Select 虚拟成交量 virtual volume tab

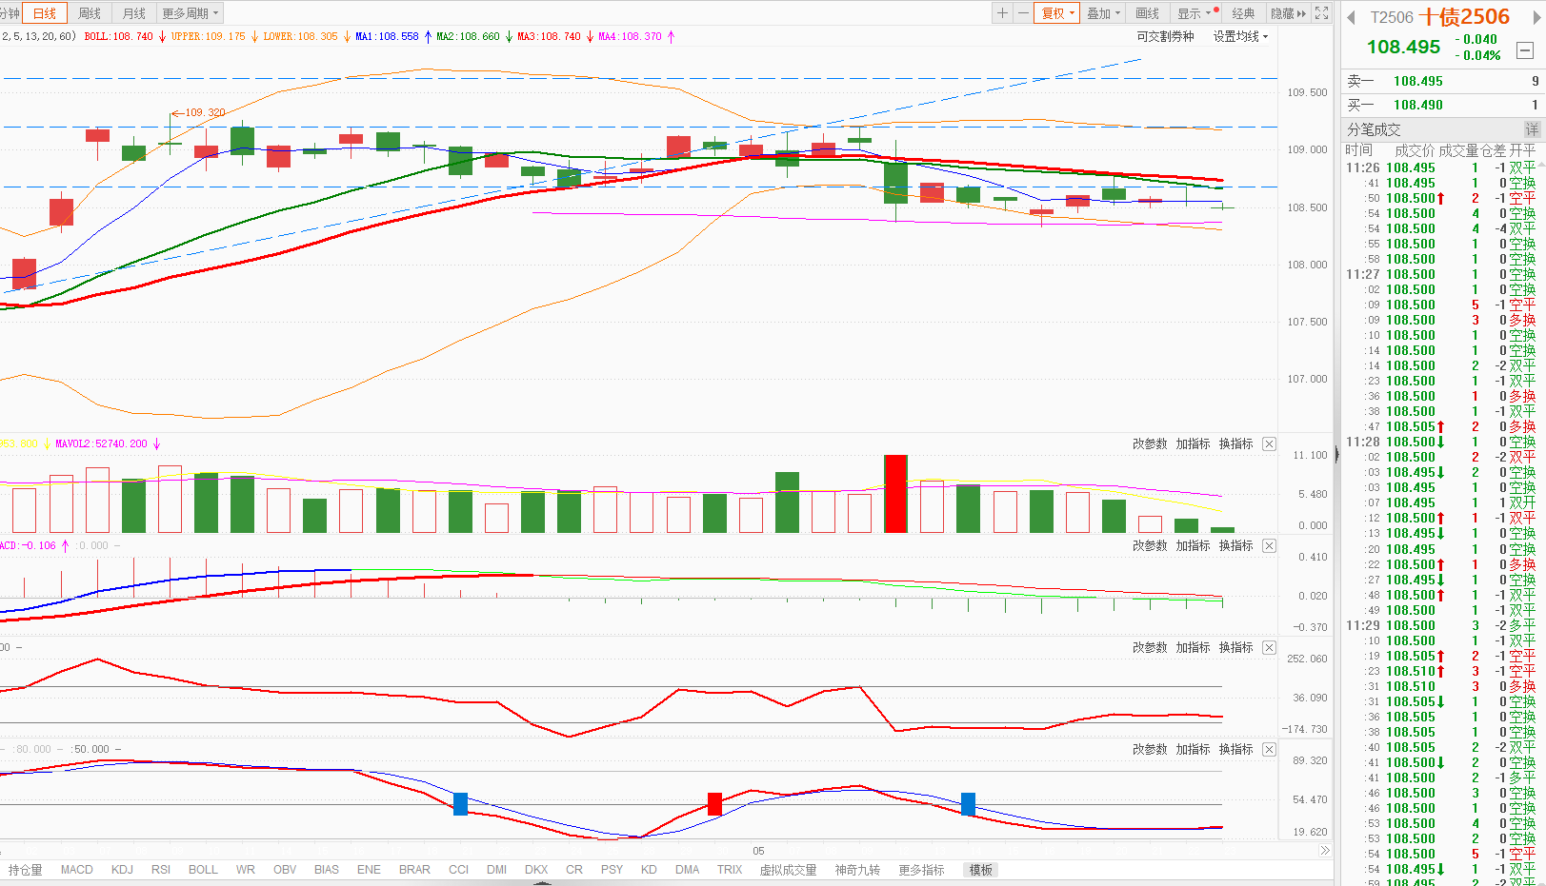[788, 870]
